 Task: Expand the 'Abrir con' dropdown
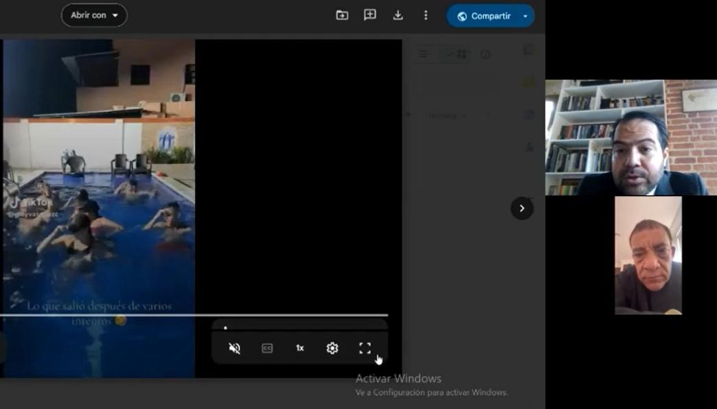coord(94,15)
